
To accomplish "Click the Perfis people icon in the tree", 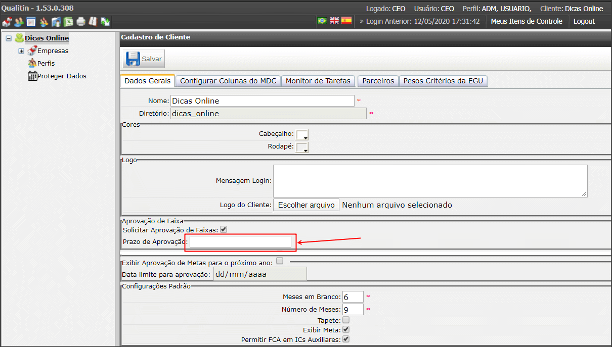I will 32,63.
